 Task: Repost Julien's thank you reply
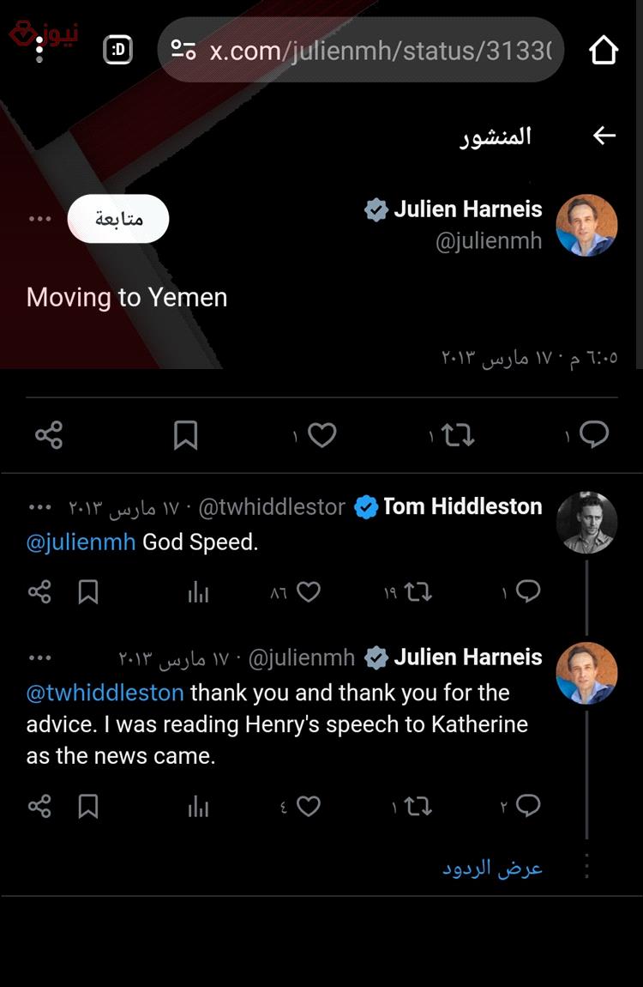click(x=418, y=807)
